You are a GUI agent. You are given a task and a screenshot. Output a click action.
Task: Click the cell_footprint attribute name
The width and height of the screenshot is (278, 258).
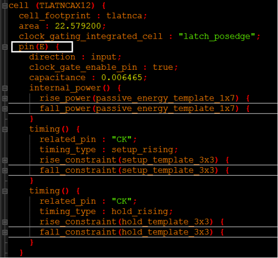[55, 16]
